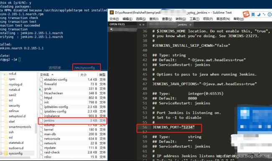The width and height of the screenshot is (272, 161).
Task: Select the statetab.d folder in directory tree
Action: coord(16,143)
